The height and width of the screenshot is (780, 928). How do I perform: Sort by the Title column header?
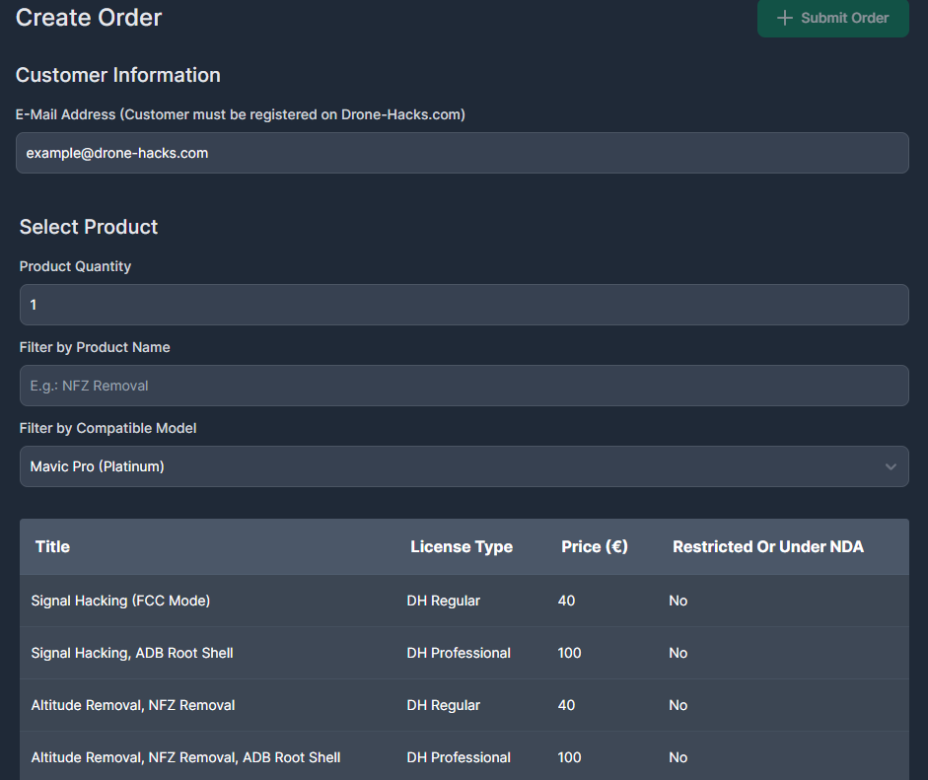pos(52,546)
